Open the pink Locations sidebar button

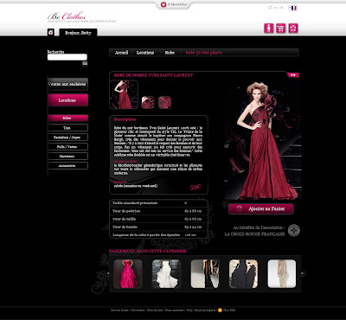coord(67,100)
